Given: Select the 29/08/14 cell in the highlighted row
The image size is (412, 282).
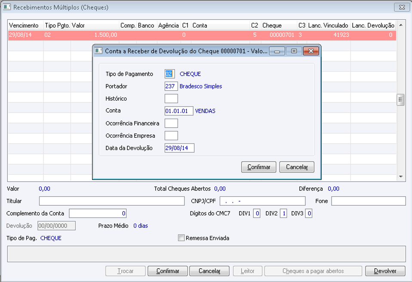Looking at the screenshot, I should coord(26,35).
